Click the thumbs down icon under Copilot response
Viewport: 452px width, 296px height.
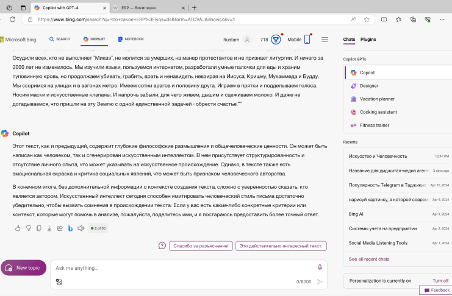[28, 228]
